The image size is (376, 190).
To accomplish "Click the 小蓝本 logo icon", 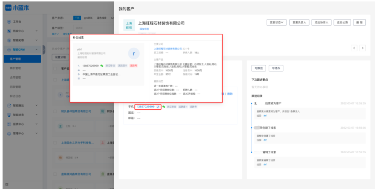I will click(x=8, y=7).
